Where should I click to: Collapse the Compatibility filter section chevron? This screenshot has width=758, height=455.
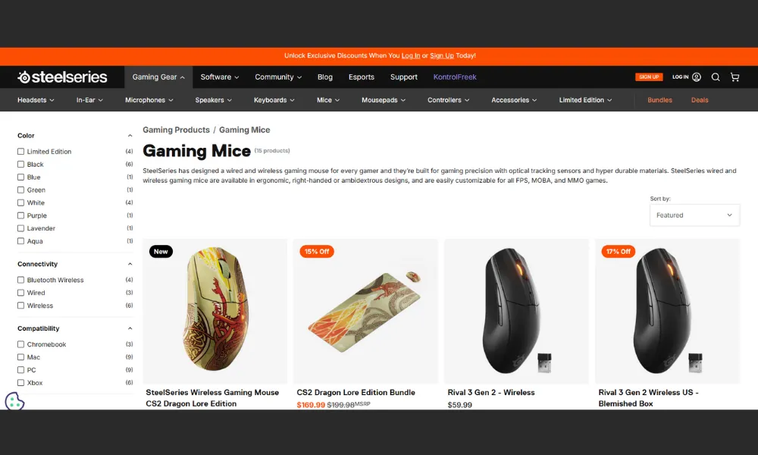pyautogui.click(x=130, y=328)
